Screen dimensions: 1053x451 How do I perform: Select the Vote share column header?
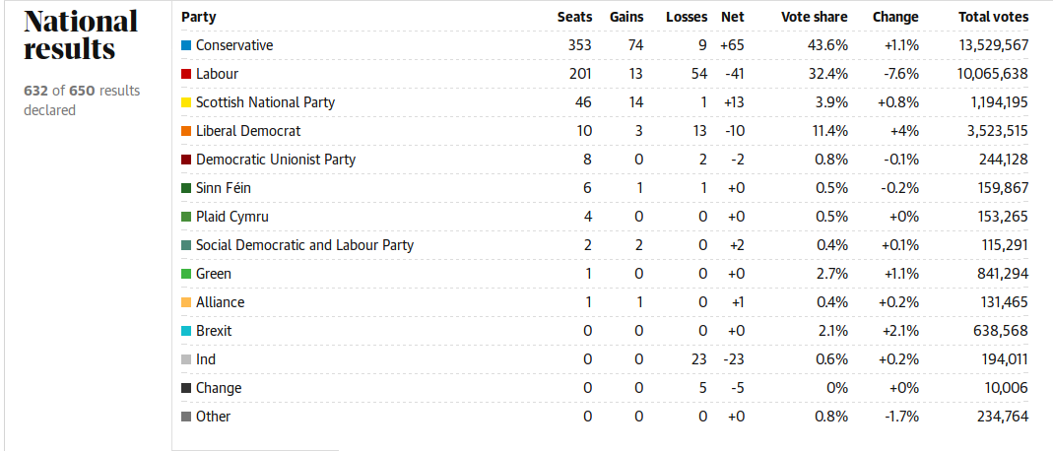(x=814, y=17)
